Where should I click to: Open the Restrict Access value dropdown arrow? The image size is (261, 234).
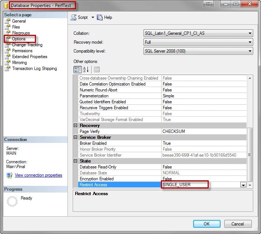click(243, 185)
